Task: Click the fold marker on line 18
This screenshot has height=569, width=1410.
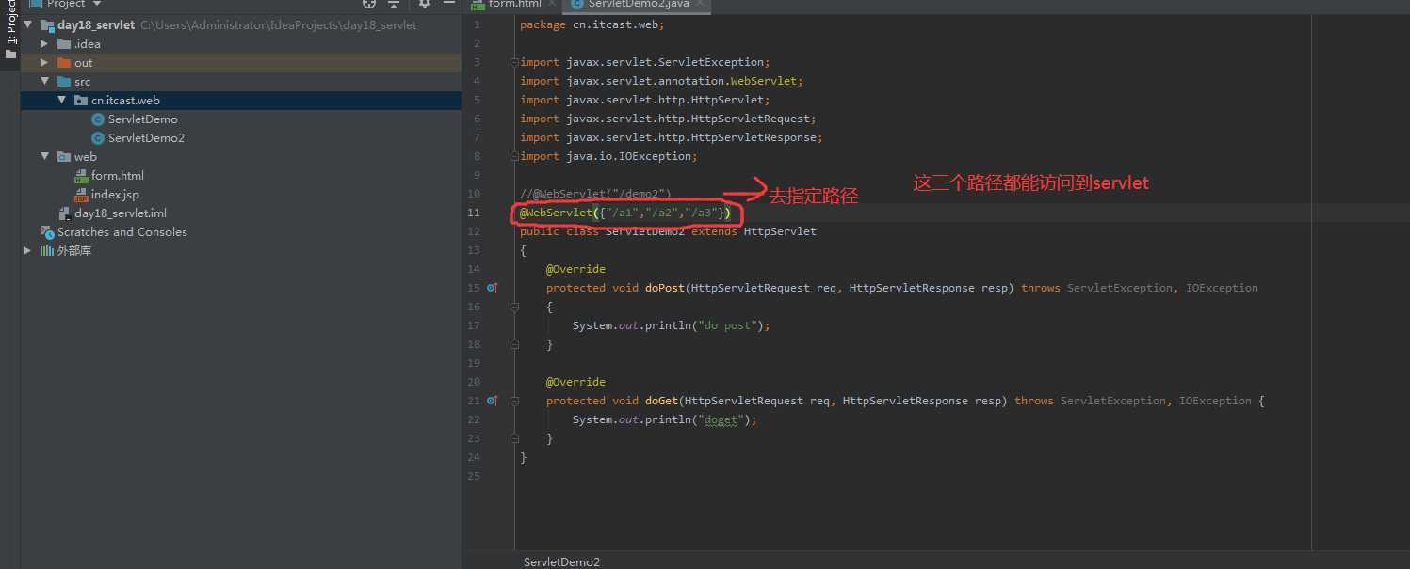Action: pos(514,344)
